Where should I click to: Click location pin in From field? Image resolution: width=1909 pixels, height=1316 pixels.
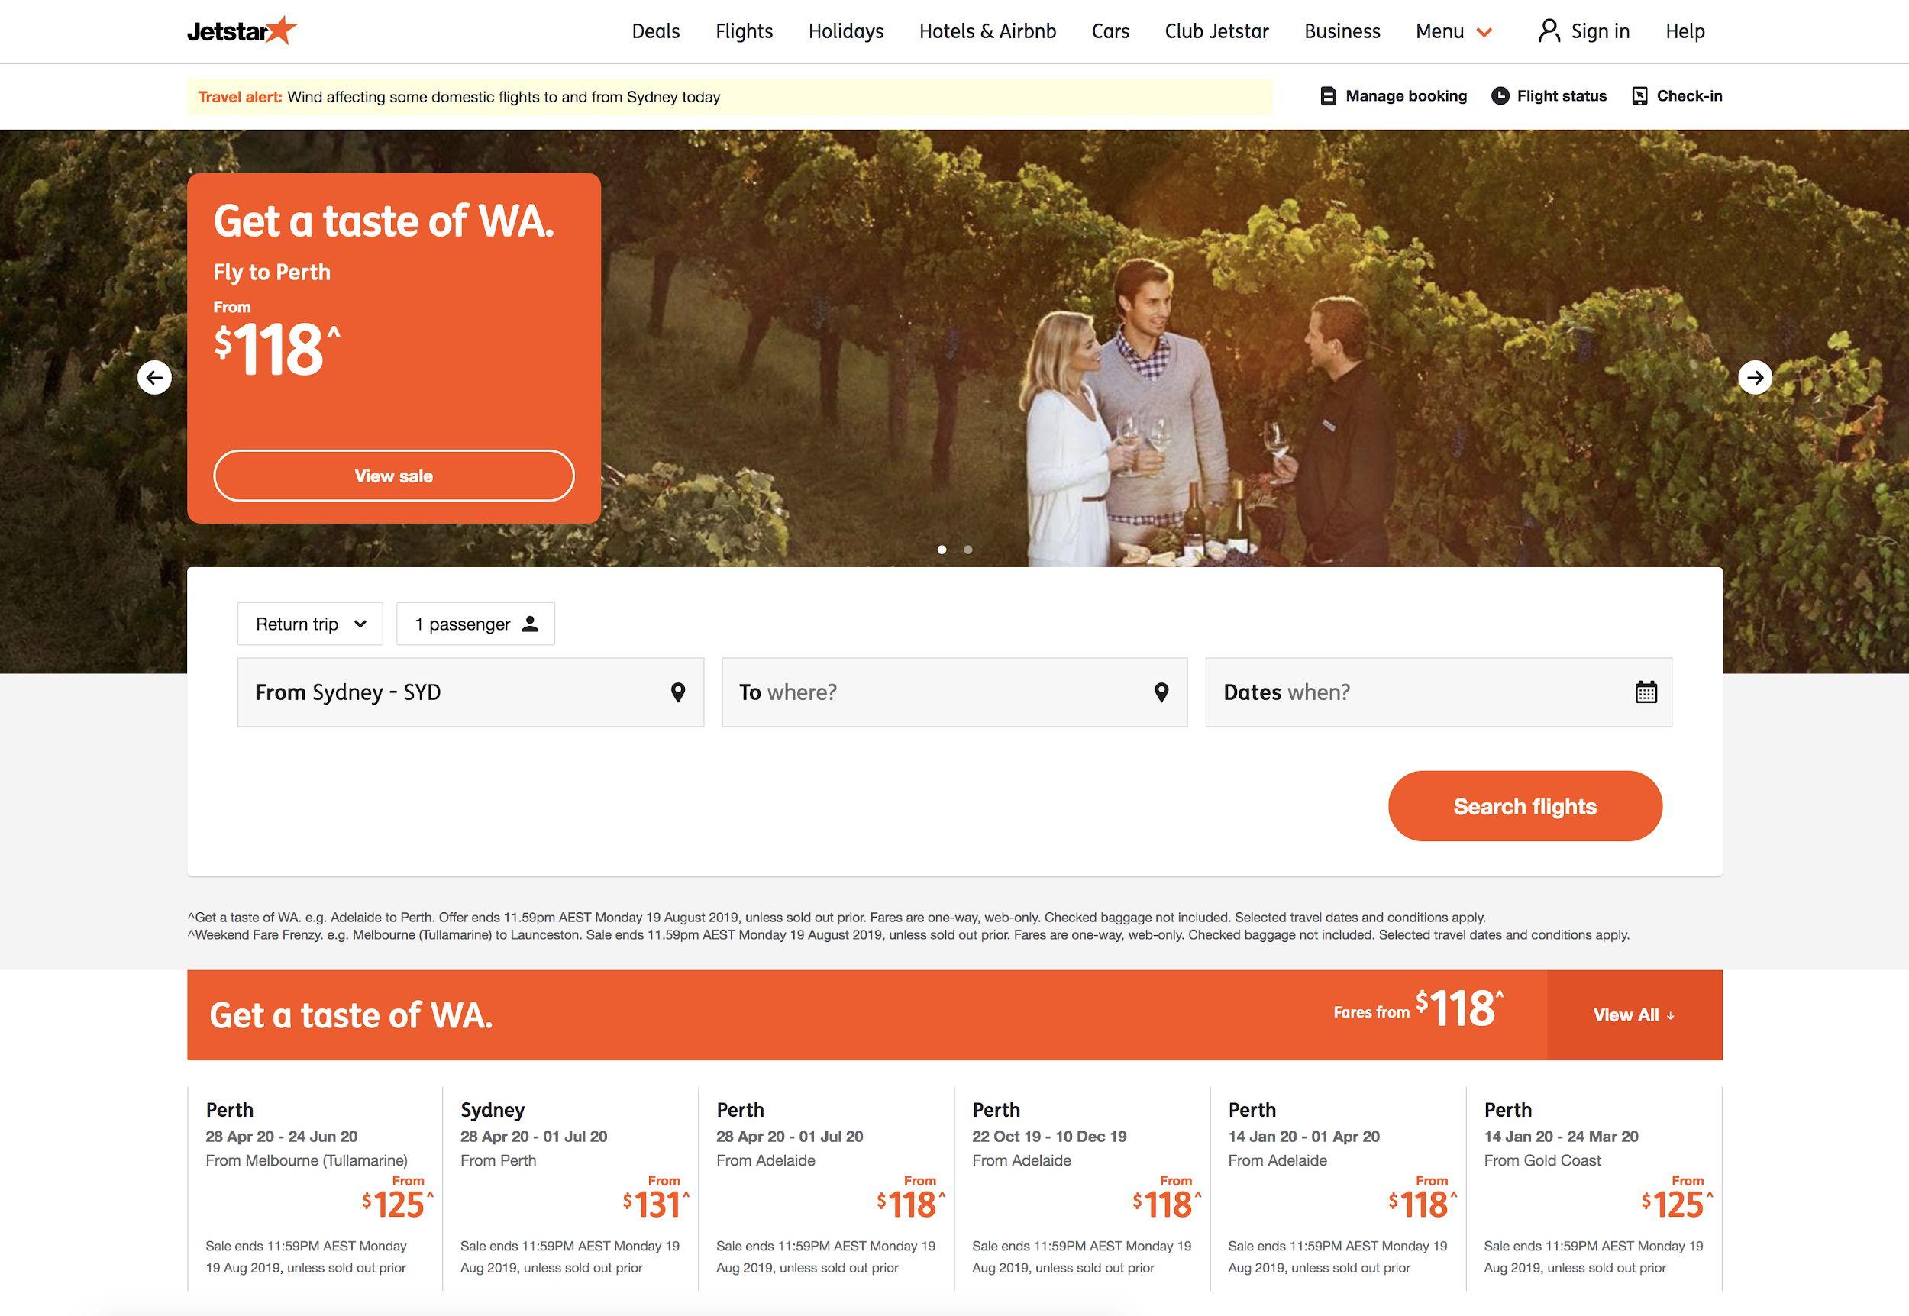click(678, 692)
